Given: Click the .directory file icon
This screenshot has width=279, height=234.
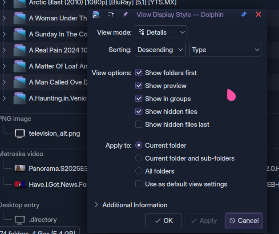Looking at the screenshot, I should [x=20, y=220].
